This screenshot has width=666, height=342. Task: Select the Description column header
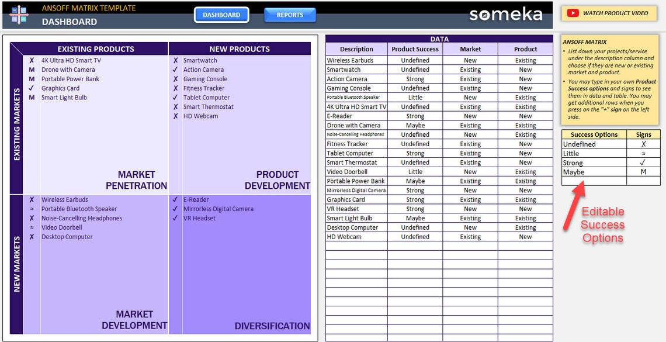(356, 49)
